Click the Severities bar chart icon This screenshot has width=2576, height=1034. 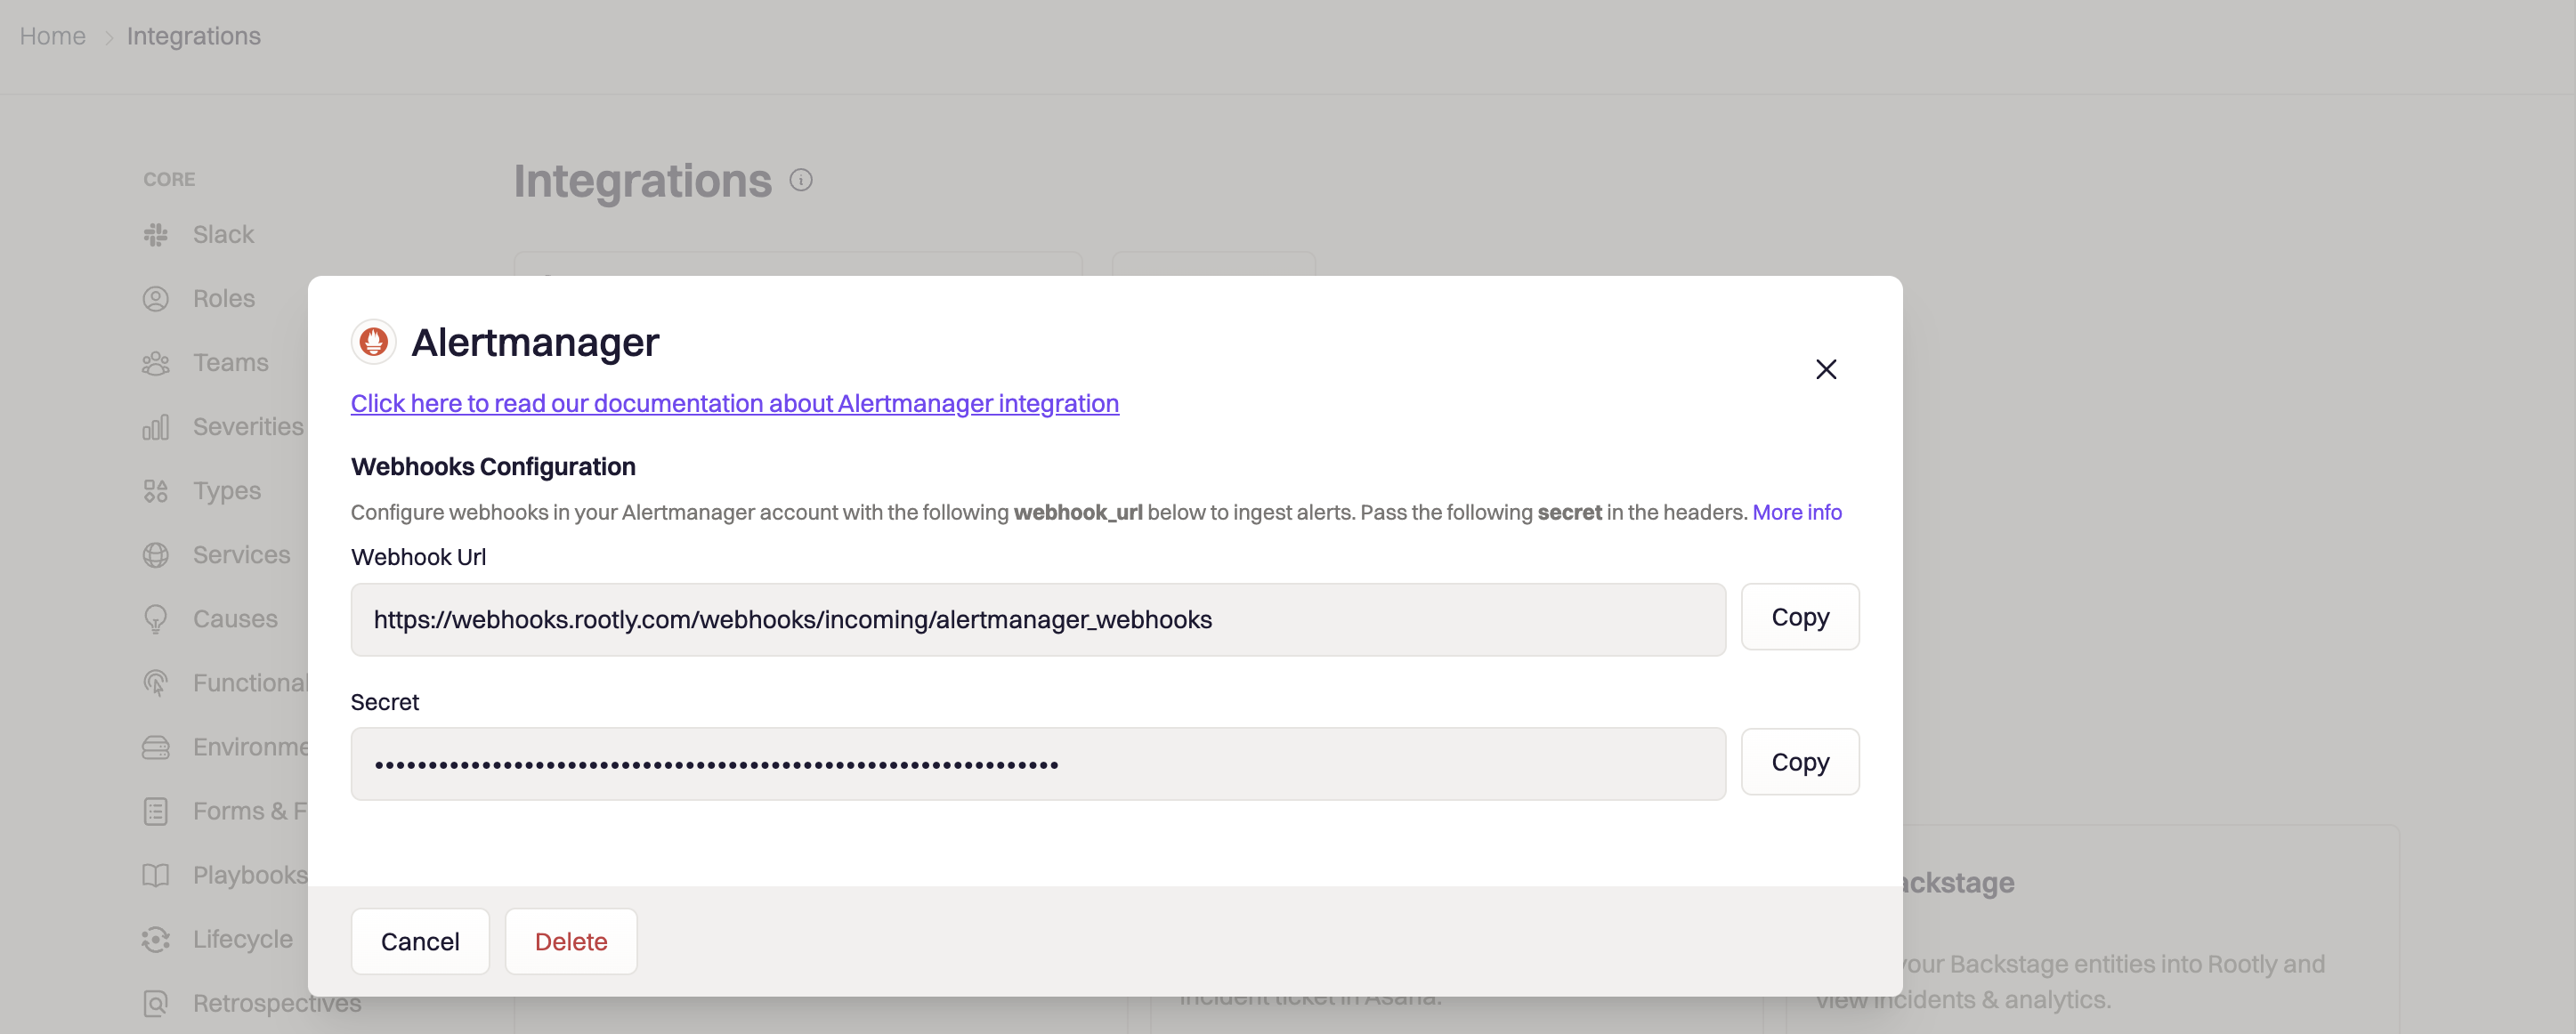(x=156, y=427)
